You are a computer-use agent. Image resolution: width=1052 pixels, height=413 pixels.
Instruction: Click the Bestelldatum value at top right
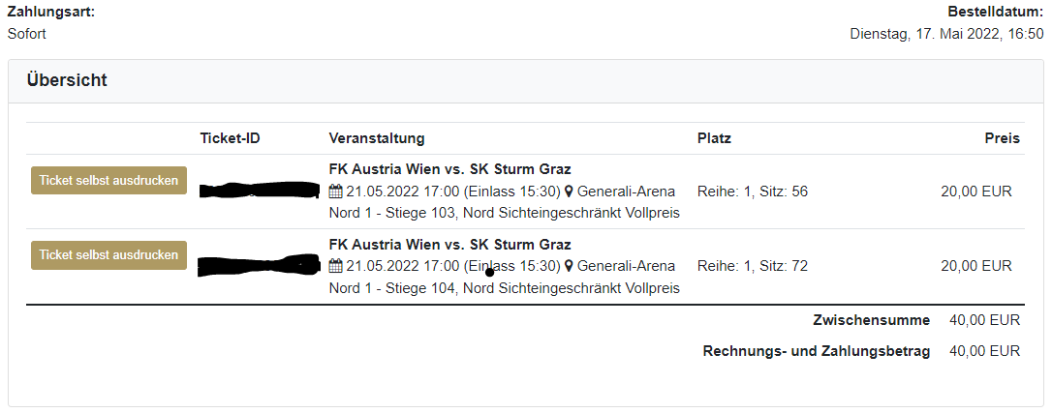[x=946, y=34]
